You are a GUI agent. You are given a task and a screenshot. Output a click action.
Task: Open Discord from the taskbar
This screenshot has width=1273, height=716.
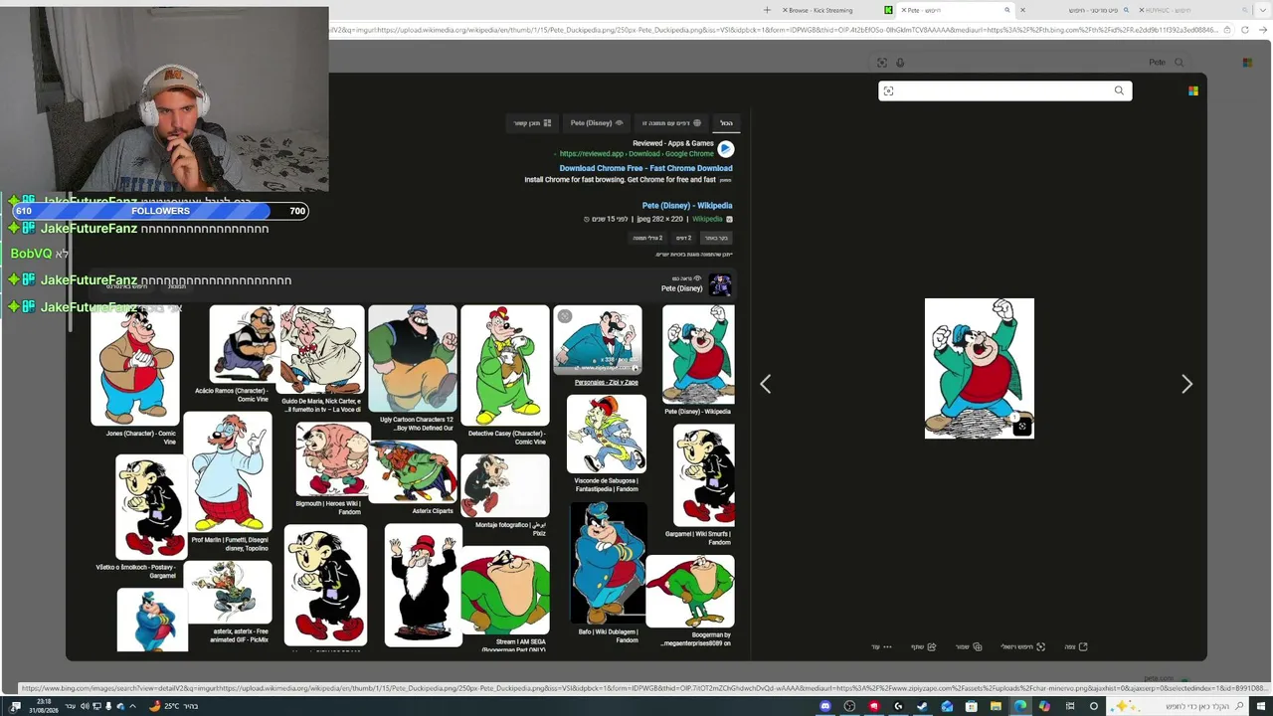coord(825,706)
